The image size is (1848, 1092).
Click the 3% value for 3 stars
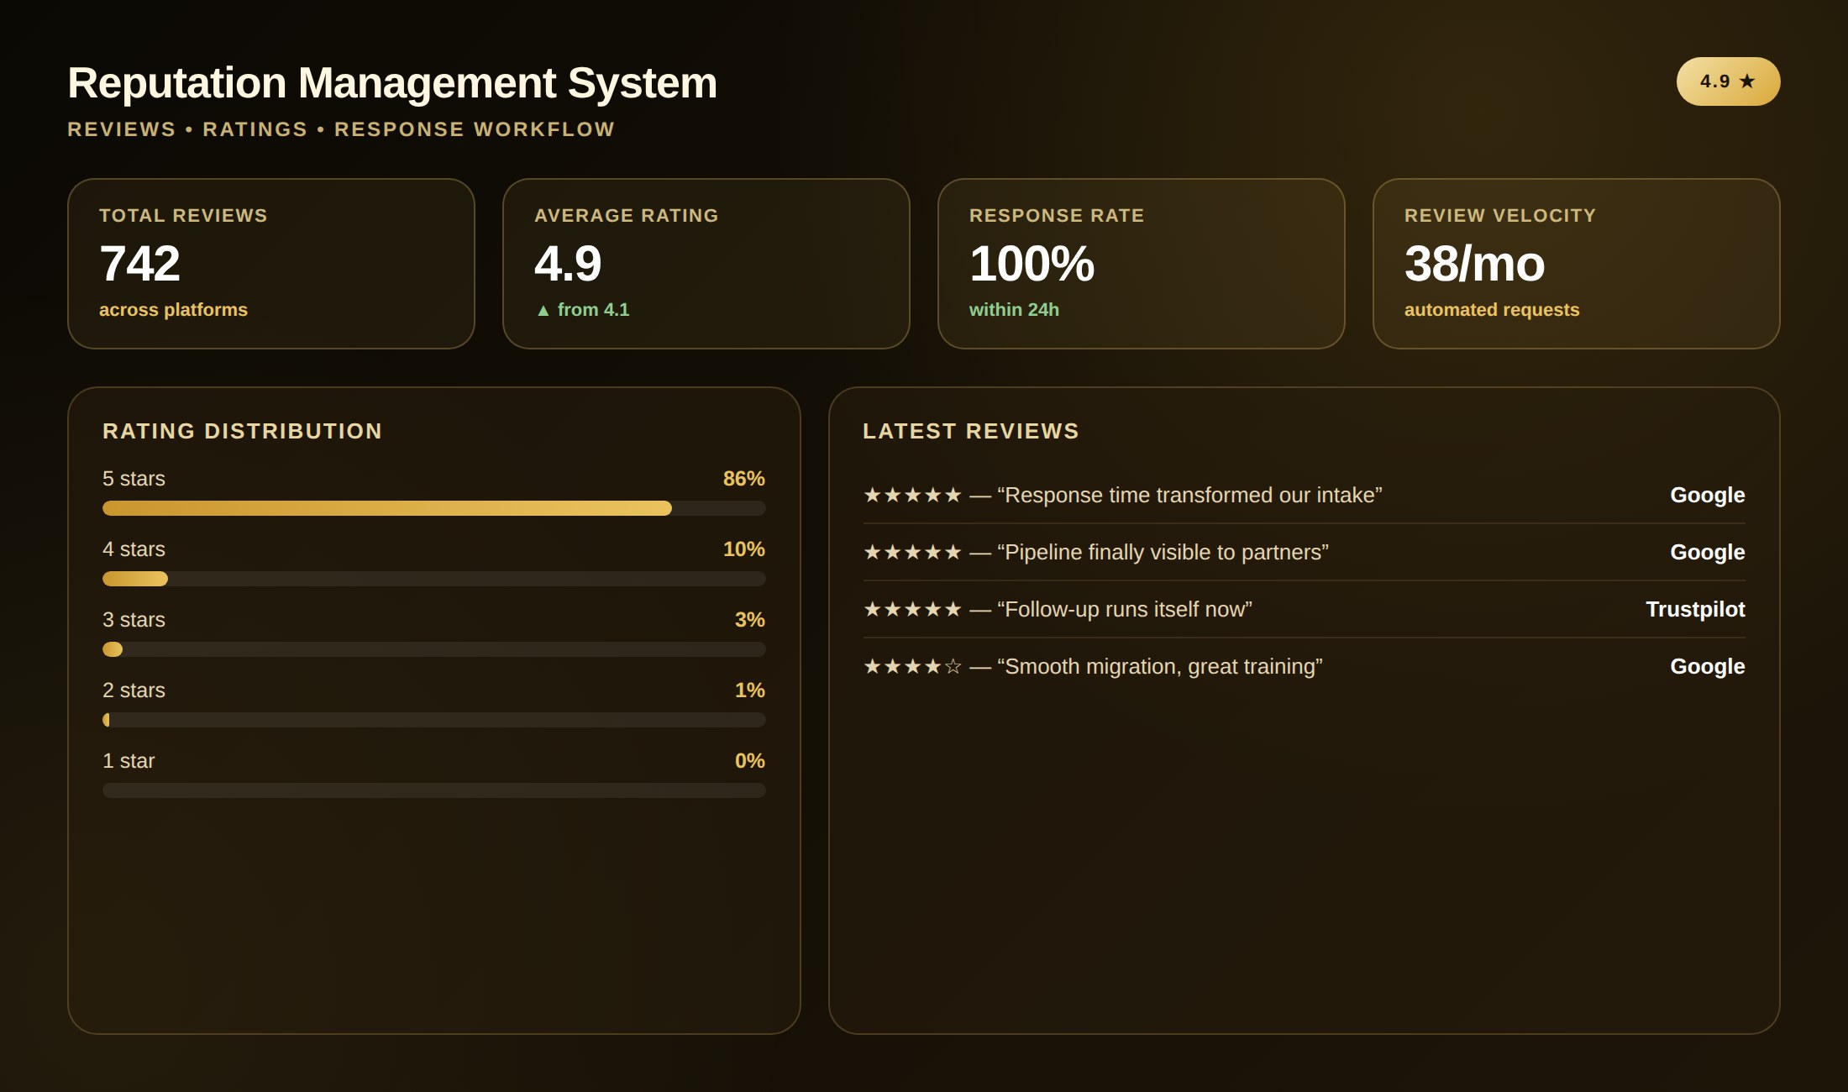tap(750, 620)
